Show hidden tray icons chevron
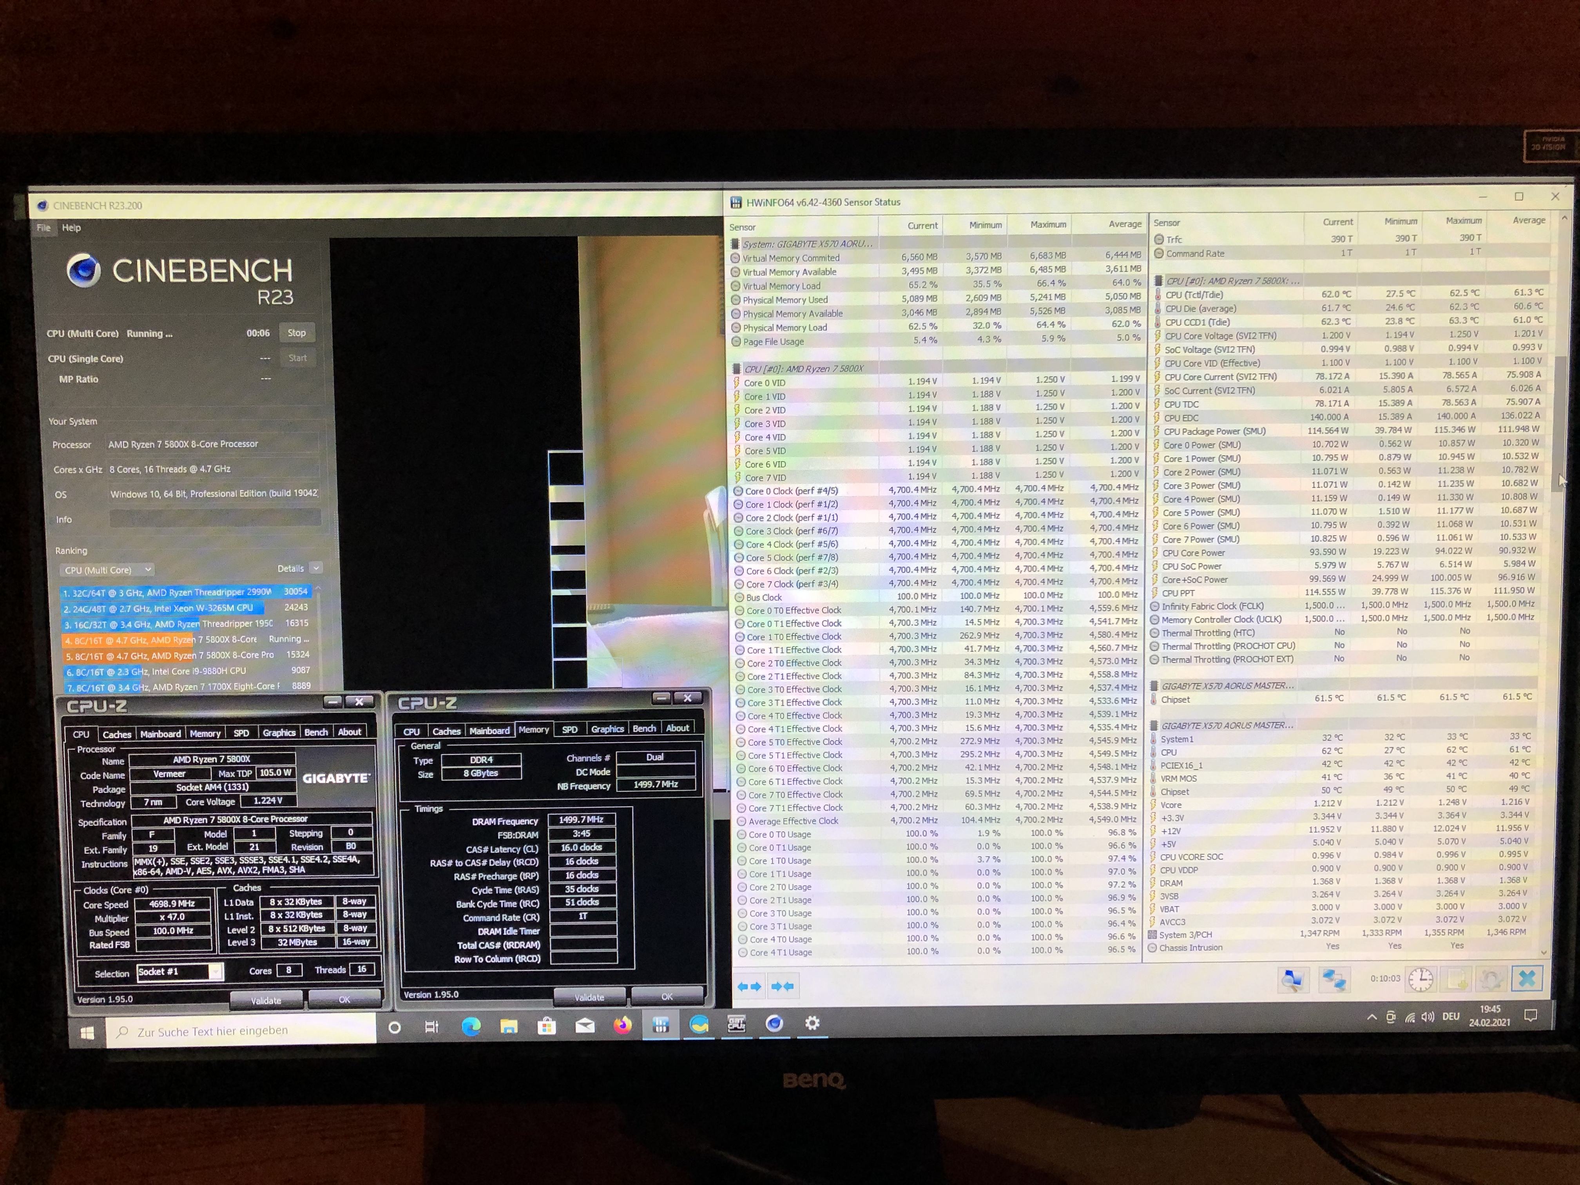This screenshot has height=1185, width=1580. (1372, 1017)
